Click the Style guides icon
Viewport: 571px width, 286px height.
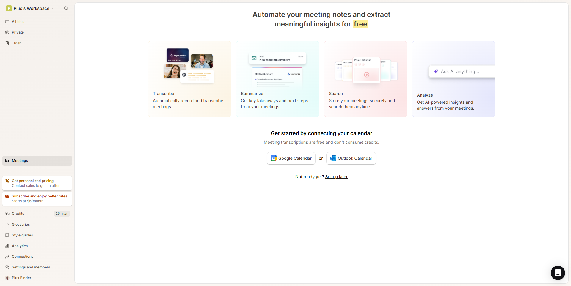(x=7, y=235)
